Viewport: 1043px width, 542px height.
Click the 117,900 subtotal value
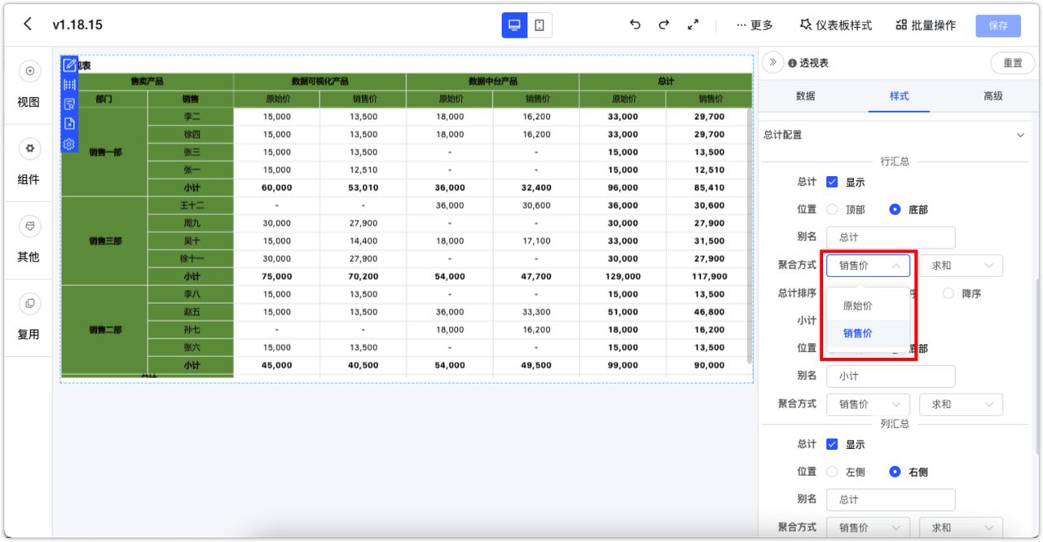[x=709, y=276]
